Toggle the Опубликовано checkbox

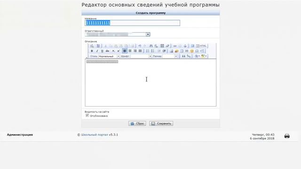point(87,115)
